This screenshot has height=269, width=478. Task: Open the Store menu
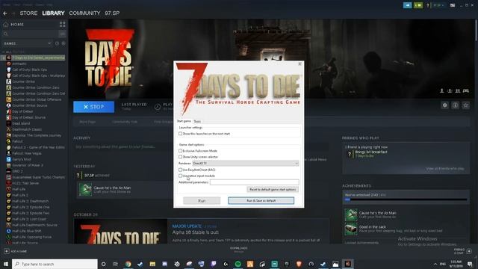coord(28,13)
